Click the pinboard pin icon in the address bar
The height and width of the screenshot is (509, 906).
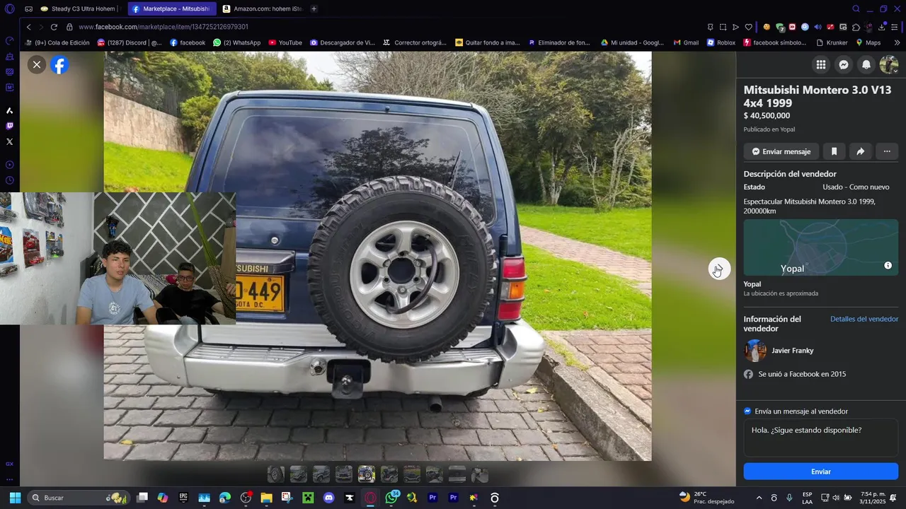(710, 27)
